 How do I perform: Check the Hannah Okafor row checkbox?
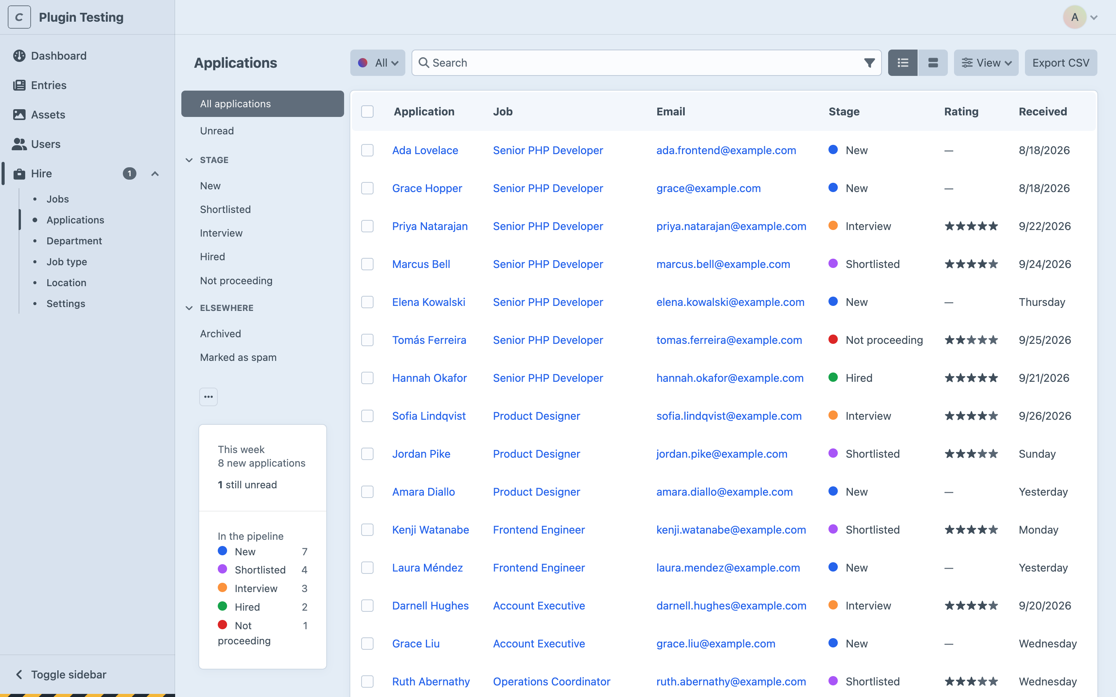[x=367, y=378]
